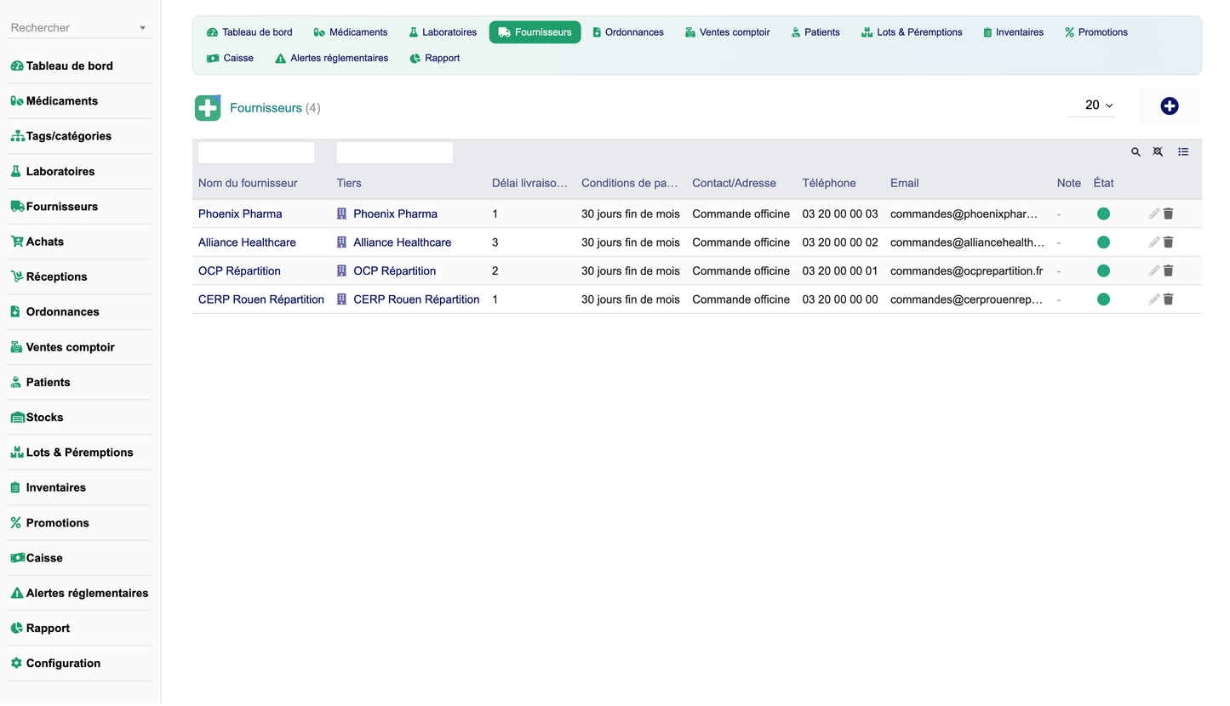Delete the Phoenix Pharma supplier row

1169,214
